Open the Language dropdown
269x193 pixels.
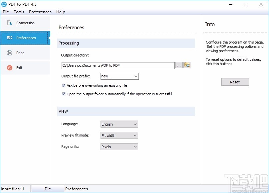pyautogui.click(x=119, y=124)
